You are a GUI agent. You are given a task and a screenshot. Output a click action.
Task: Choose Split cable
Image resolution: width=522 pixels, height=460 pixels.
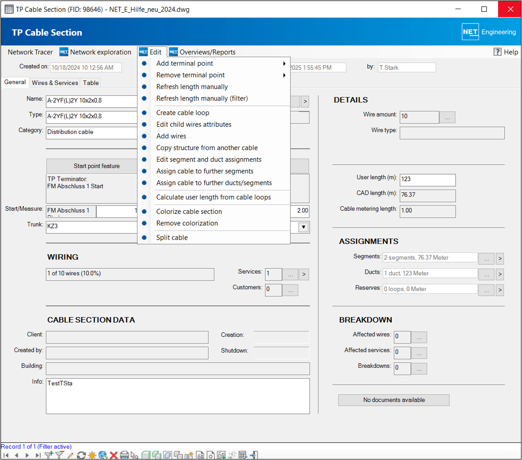[x=214, y=237]
